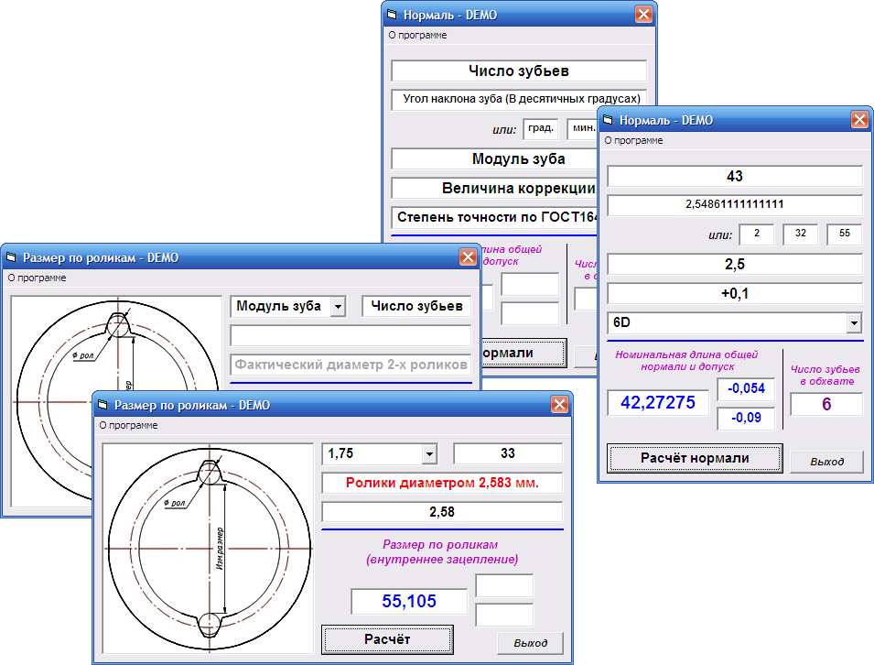Image resolution: width=874 pixels, height=665 pixels.
Task: Select the teeth count field containing 43
Action: (734, 176)
